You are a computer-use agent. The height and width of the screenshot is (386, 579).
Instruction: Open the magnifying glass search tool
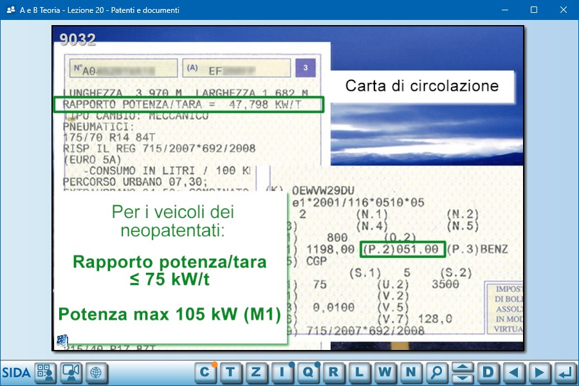click(437, 372)
